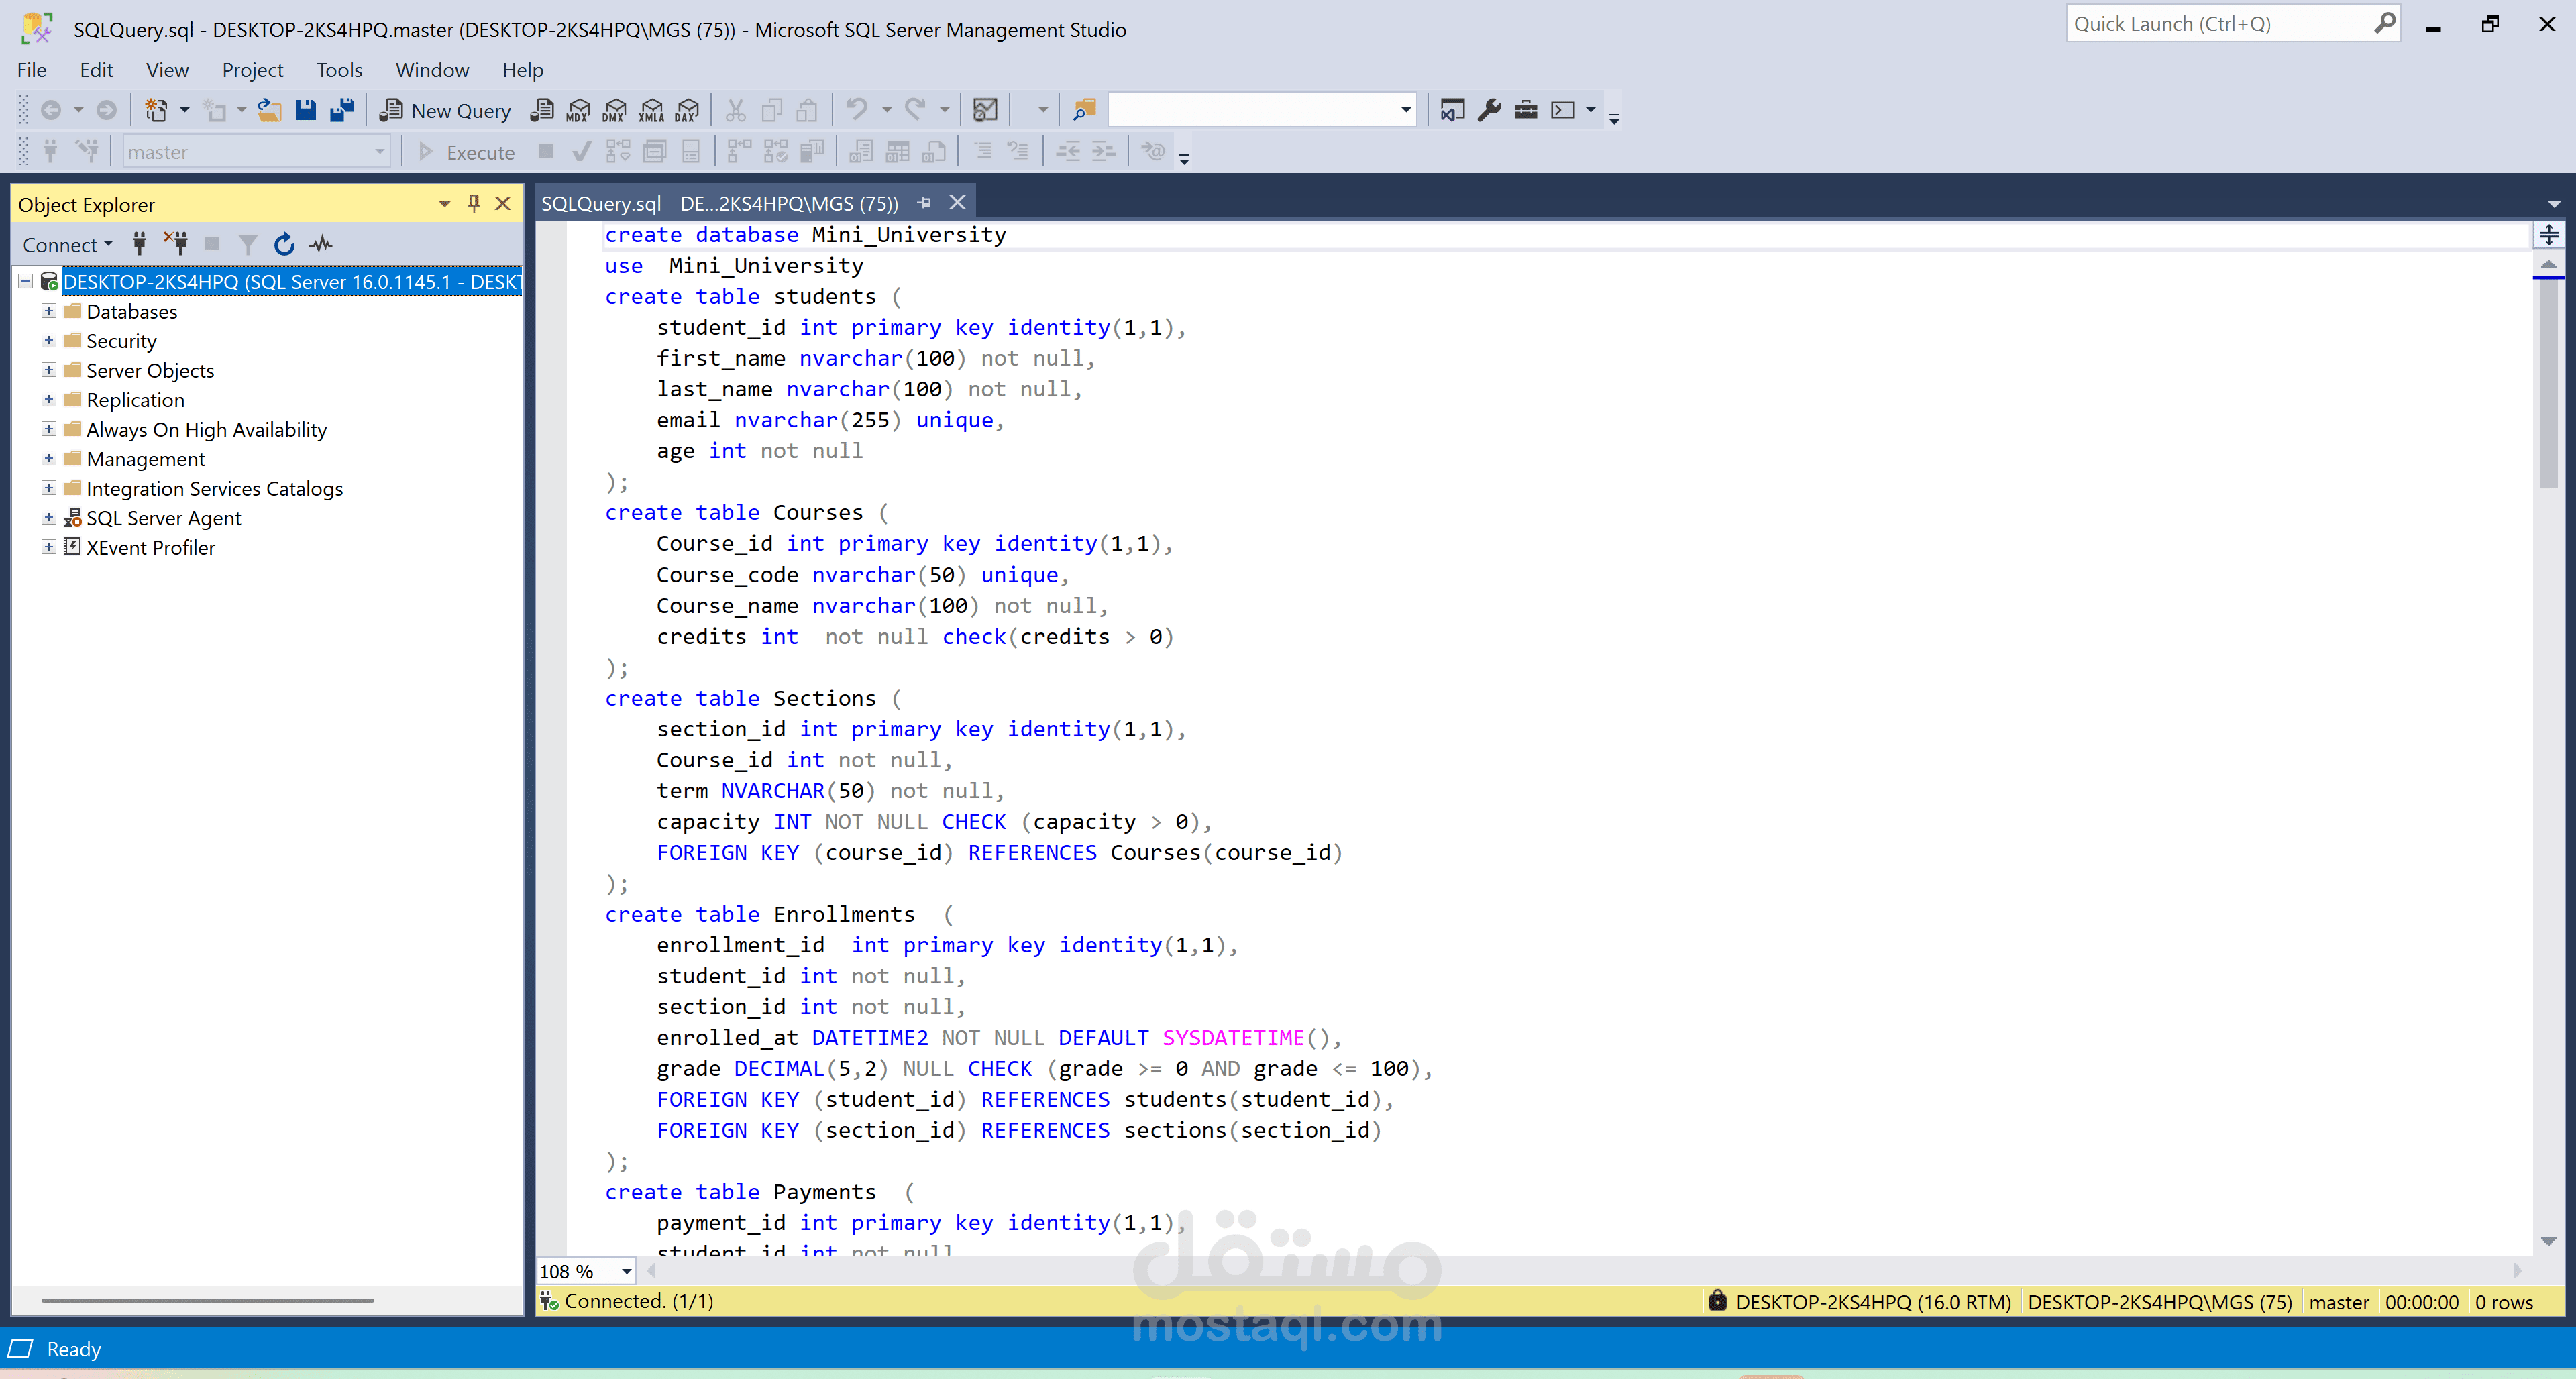The width and height of the screenshot is (2576, 1379).
Task: Collapse the DESKTOP-2KS4HPQ server node
Action: click(x=26, y=282)
